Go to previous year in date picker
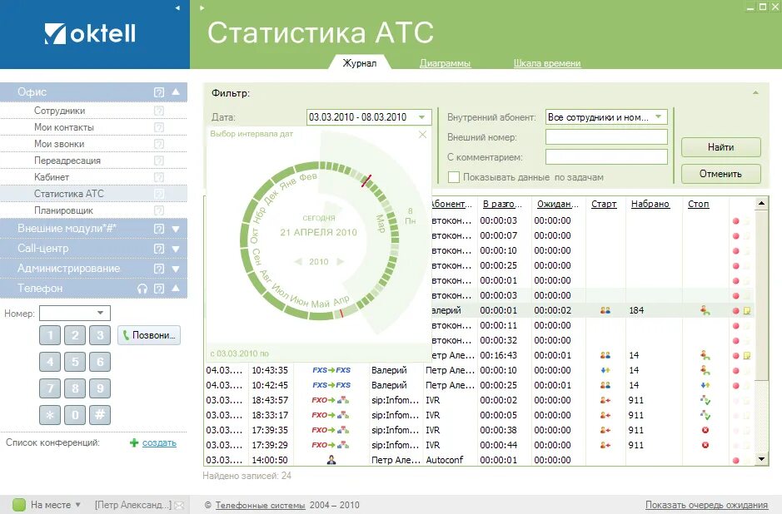Screen dimensions: 782x514 point(298,262)
